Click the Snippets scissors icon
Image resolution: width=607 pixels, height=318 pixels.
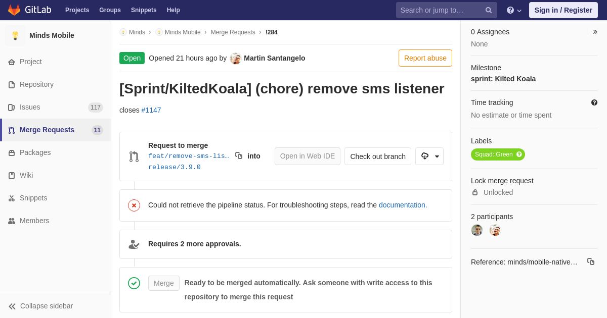pyautogui.click(x=12, y=198)
